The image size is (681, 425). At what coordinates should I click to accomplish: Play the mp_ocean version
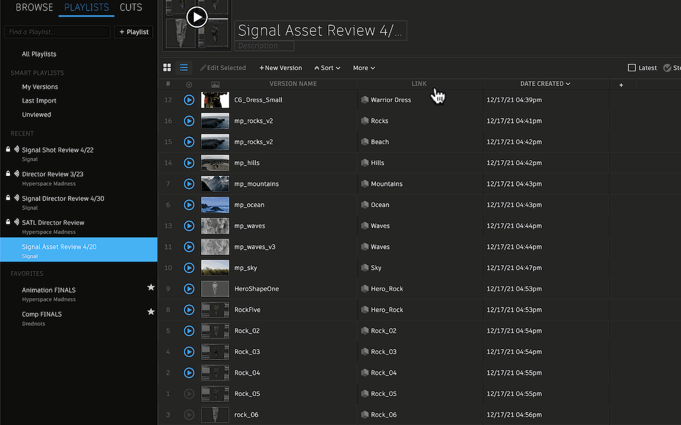click(x=189, y=205)
